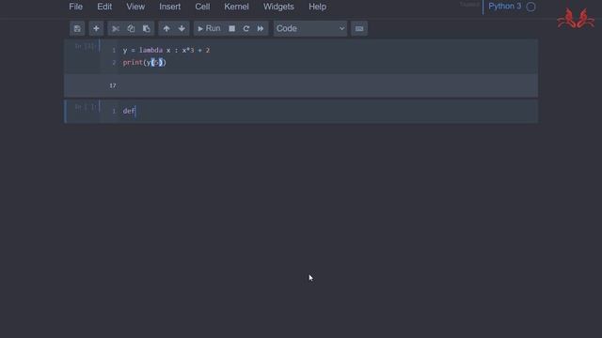
Task: Save the notebook with the floppy disk icon
Action: tap(77, 29)
